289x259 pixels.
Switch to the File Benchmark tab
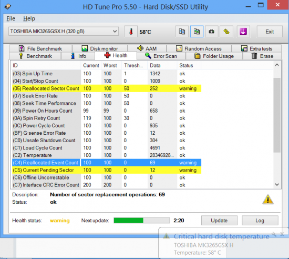40,48
